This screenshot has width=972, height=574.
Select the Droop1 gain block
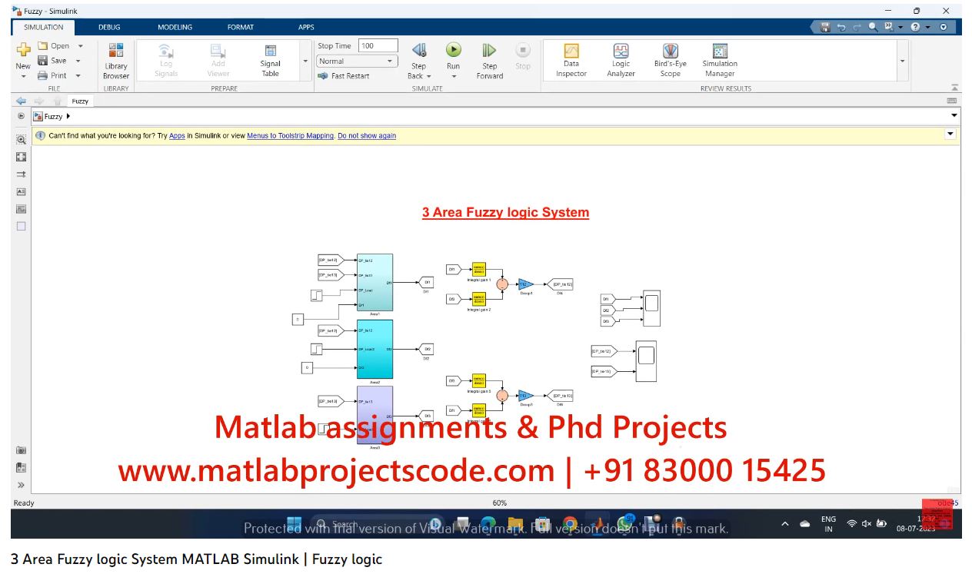[526, 284]
